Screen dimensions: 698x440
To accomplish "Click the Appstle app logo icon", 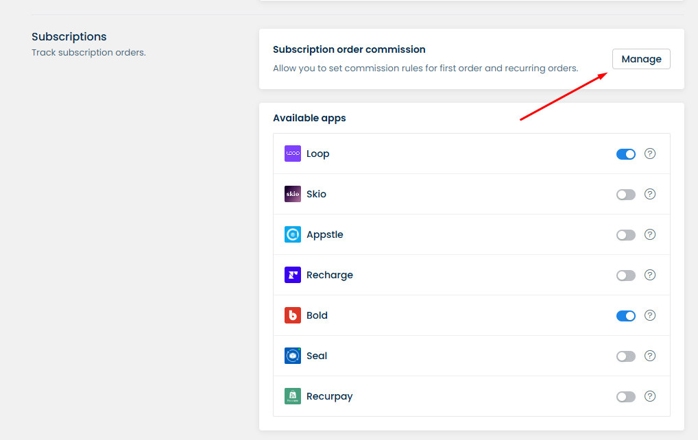I will (293, 234).
